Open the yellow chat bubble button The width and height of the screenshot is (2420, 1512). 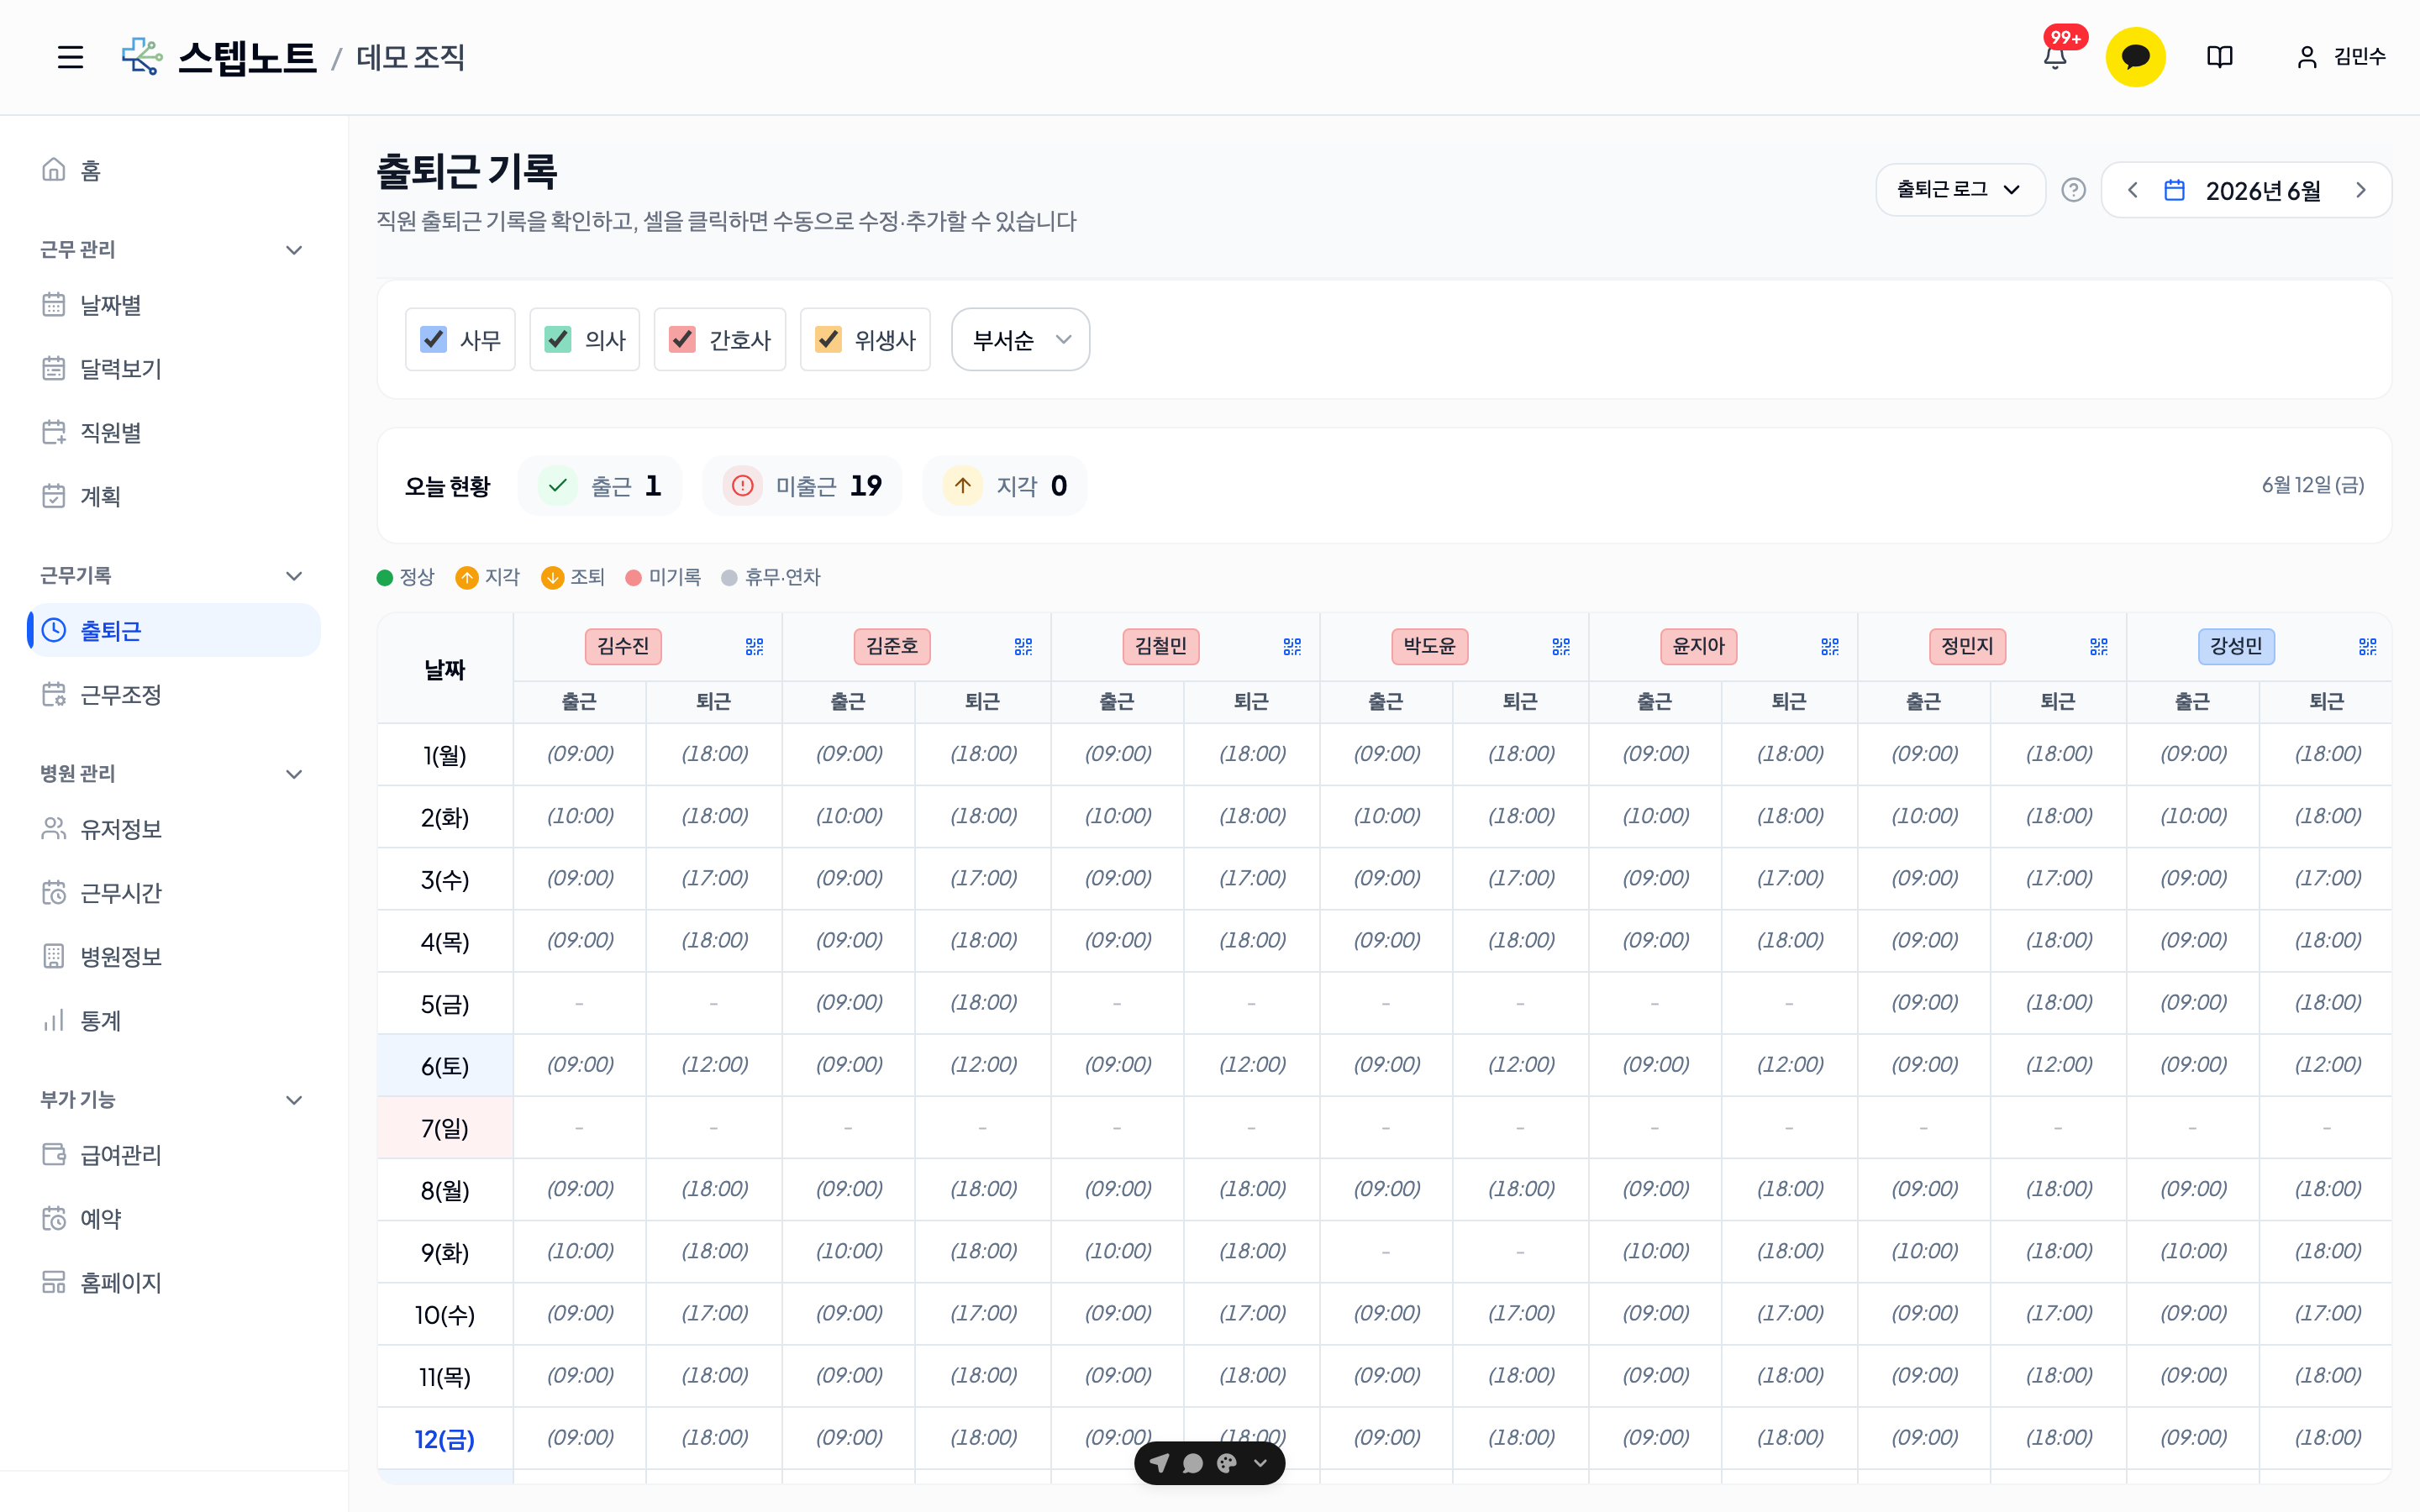(2135, 57)
